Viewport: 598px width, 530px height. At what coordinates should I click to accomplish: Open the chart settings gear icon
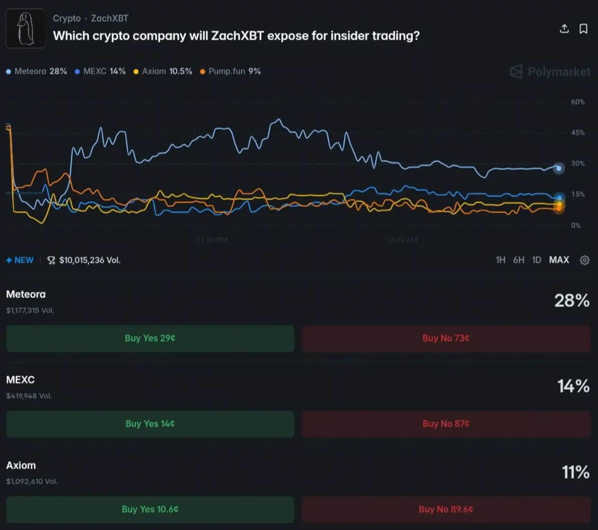[x=585, y=260]
